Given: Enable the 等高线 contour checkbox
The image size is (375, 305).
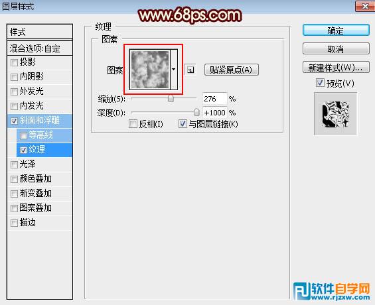Looking at the screenshot, I should [23, 136].
